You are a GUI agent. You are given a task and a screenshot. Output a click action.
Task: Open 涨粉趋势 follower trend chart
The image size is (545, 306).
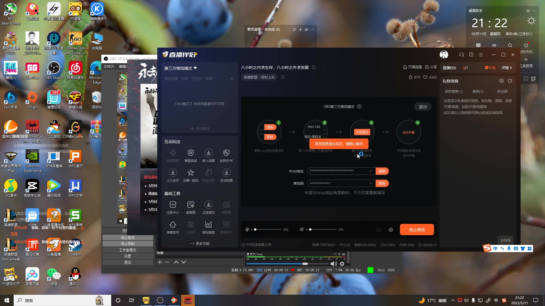(x=208, y=227)
